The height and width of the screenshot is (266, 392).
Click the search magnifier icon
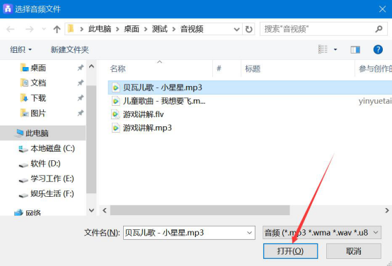coord(379,29)
